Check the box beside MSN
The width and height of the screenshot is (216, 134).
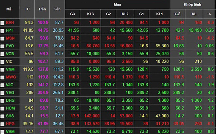3,39
